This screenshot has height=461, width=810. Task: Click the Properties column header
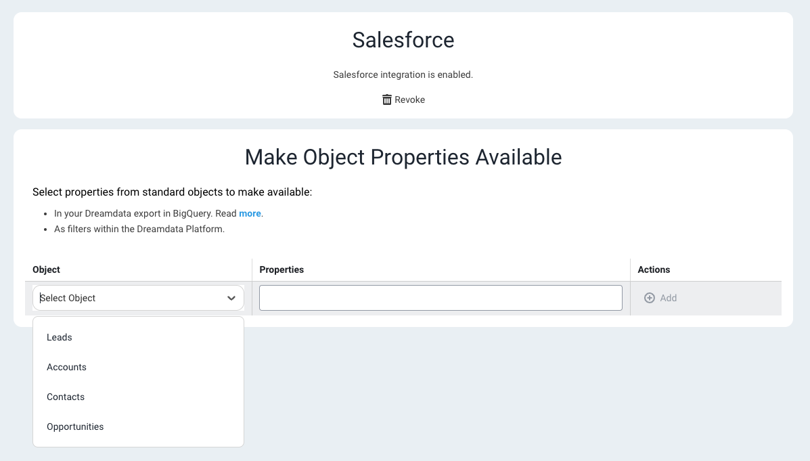point(282,270)
